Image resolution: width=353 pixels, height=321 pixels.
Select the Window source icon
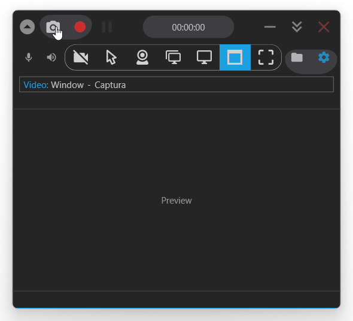pos(235,57)
